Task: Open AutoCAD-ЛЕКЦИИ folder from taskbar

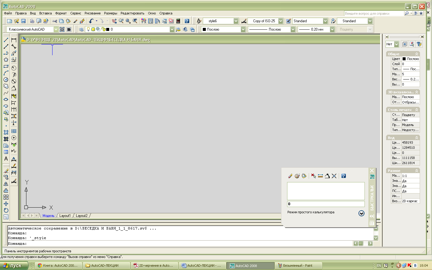Action: (106, 265)
